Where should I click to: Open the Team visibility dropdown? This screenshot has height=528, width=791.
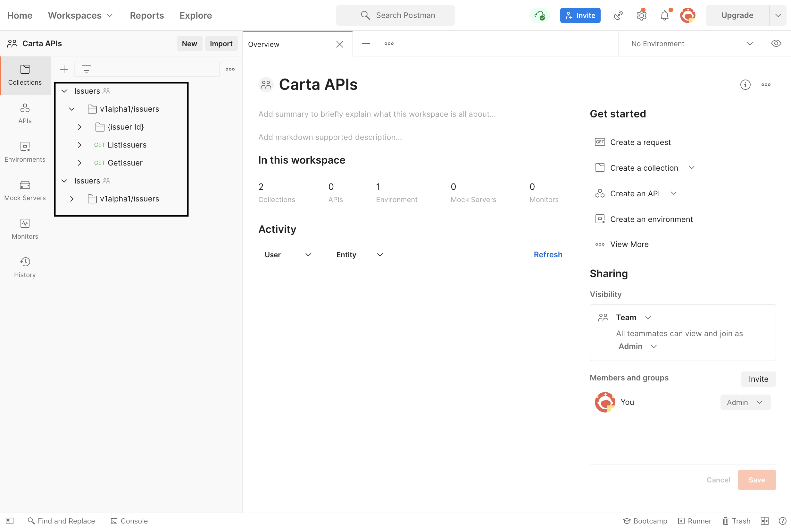(x=634, y=317)
